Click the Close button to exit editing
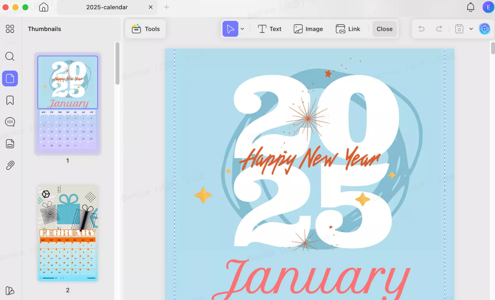495x300 pixels. pos(384,29)
